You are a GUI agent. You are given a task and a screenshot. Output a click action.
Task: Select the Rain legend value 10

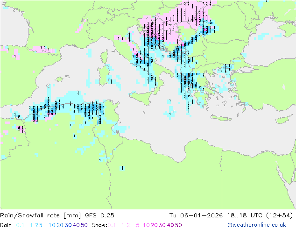pos(52,225)
